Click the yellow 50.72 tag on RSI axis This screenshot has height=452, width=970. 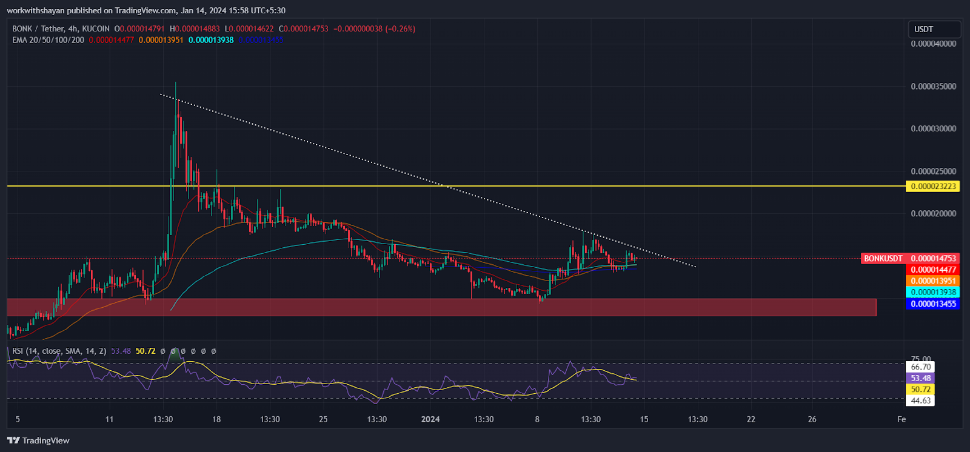(x=920, y=389)
